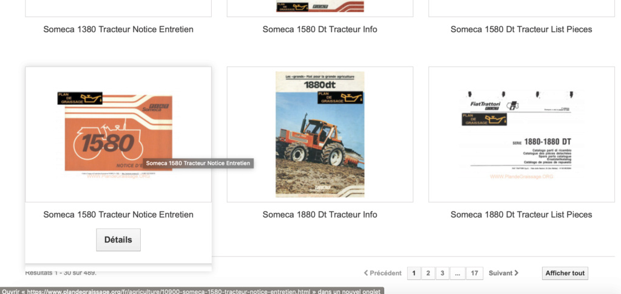Viewport: 621px width, 294px height.
Task: Click the partially visible thumbnail above Someca 1580 Dt Info
Action: pos(320,6)
